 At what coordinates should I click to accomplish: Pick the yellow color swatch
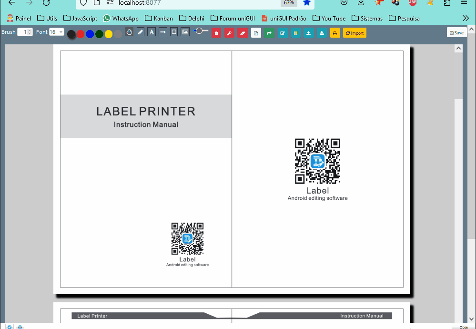coord(109,34)
